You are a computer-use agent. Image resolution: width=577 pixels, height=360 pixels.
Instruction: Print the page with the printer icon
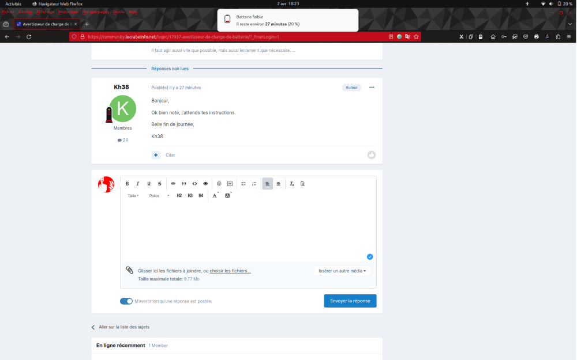(x=537, y=37)
